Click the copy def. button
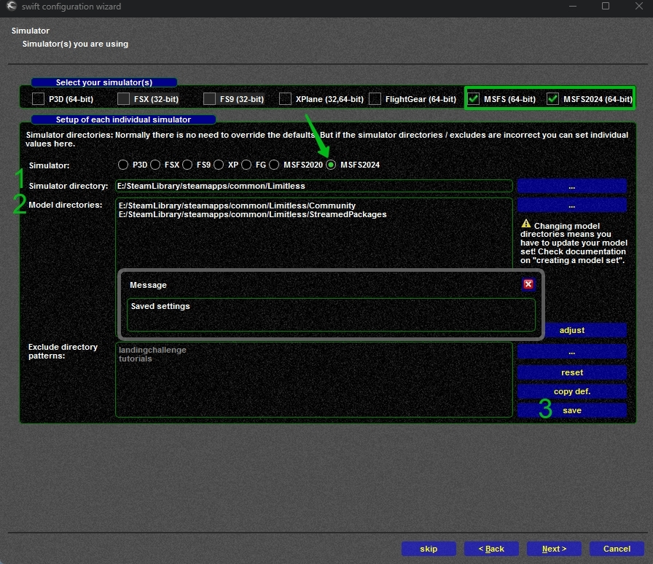653x564 pixels. coord(571,391)
